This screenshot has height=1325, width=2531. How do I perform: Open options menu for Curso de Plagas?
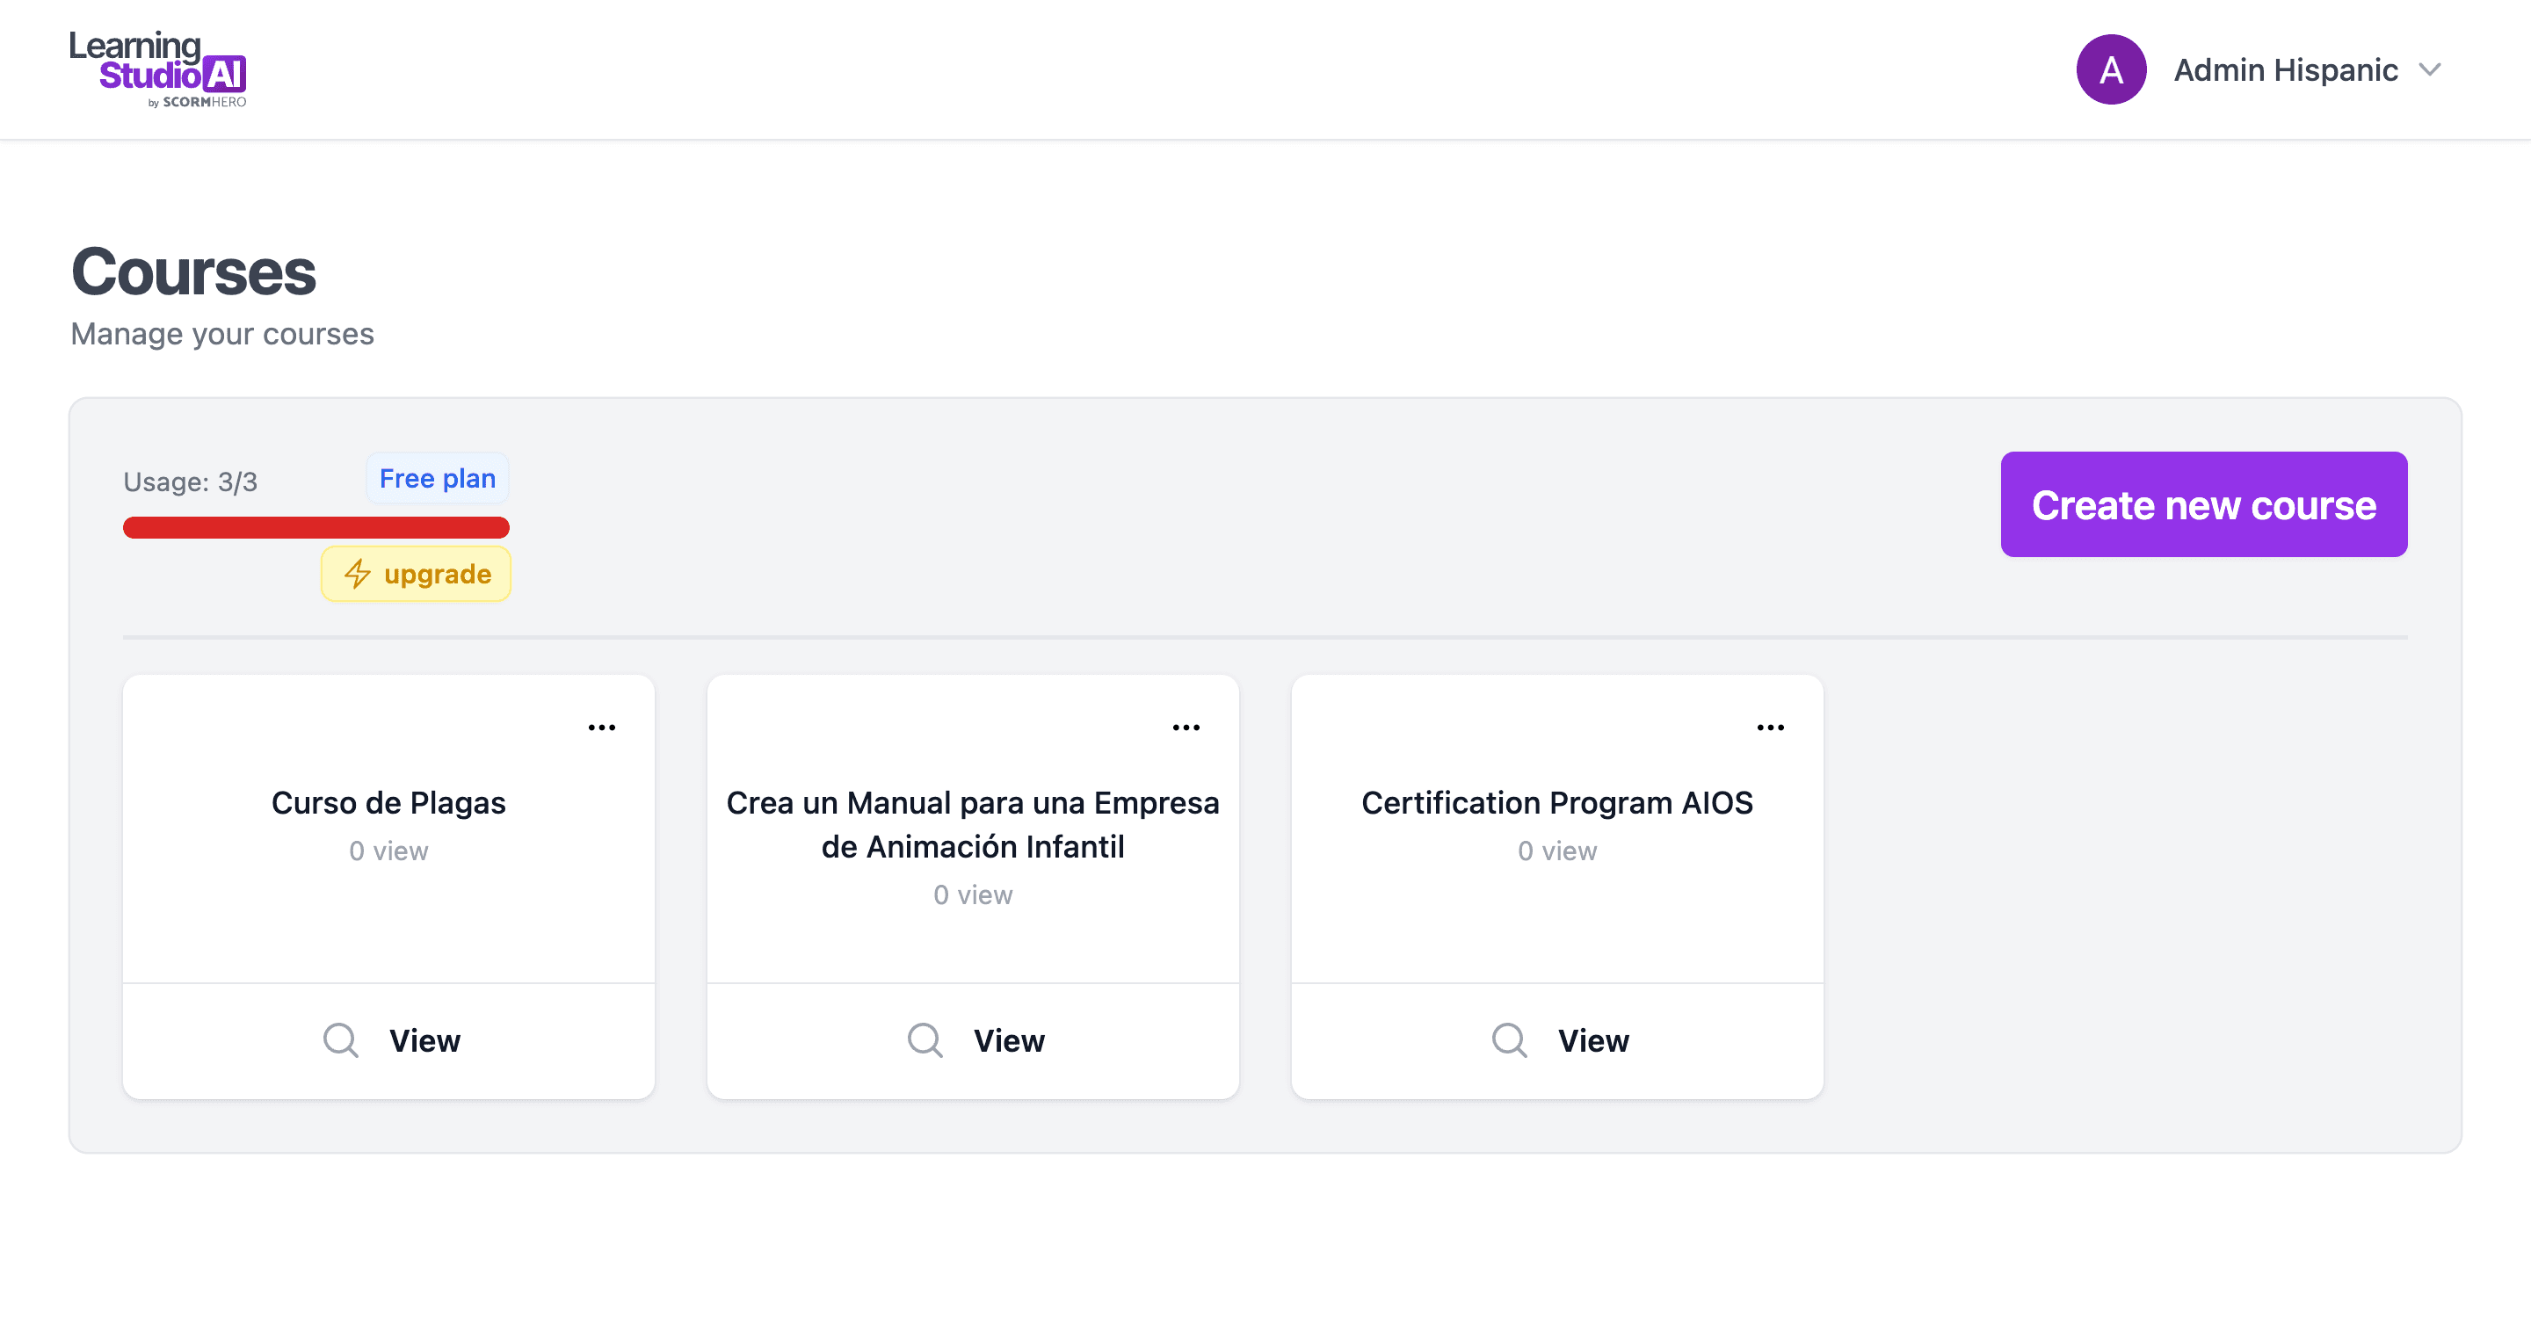pos(601,728)
